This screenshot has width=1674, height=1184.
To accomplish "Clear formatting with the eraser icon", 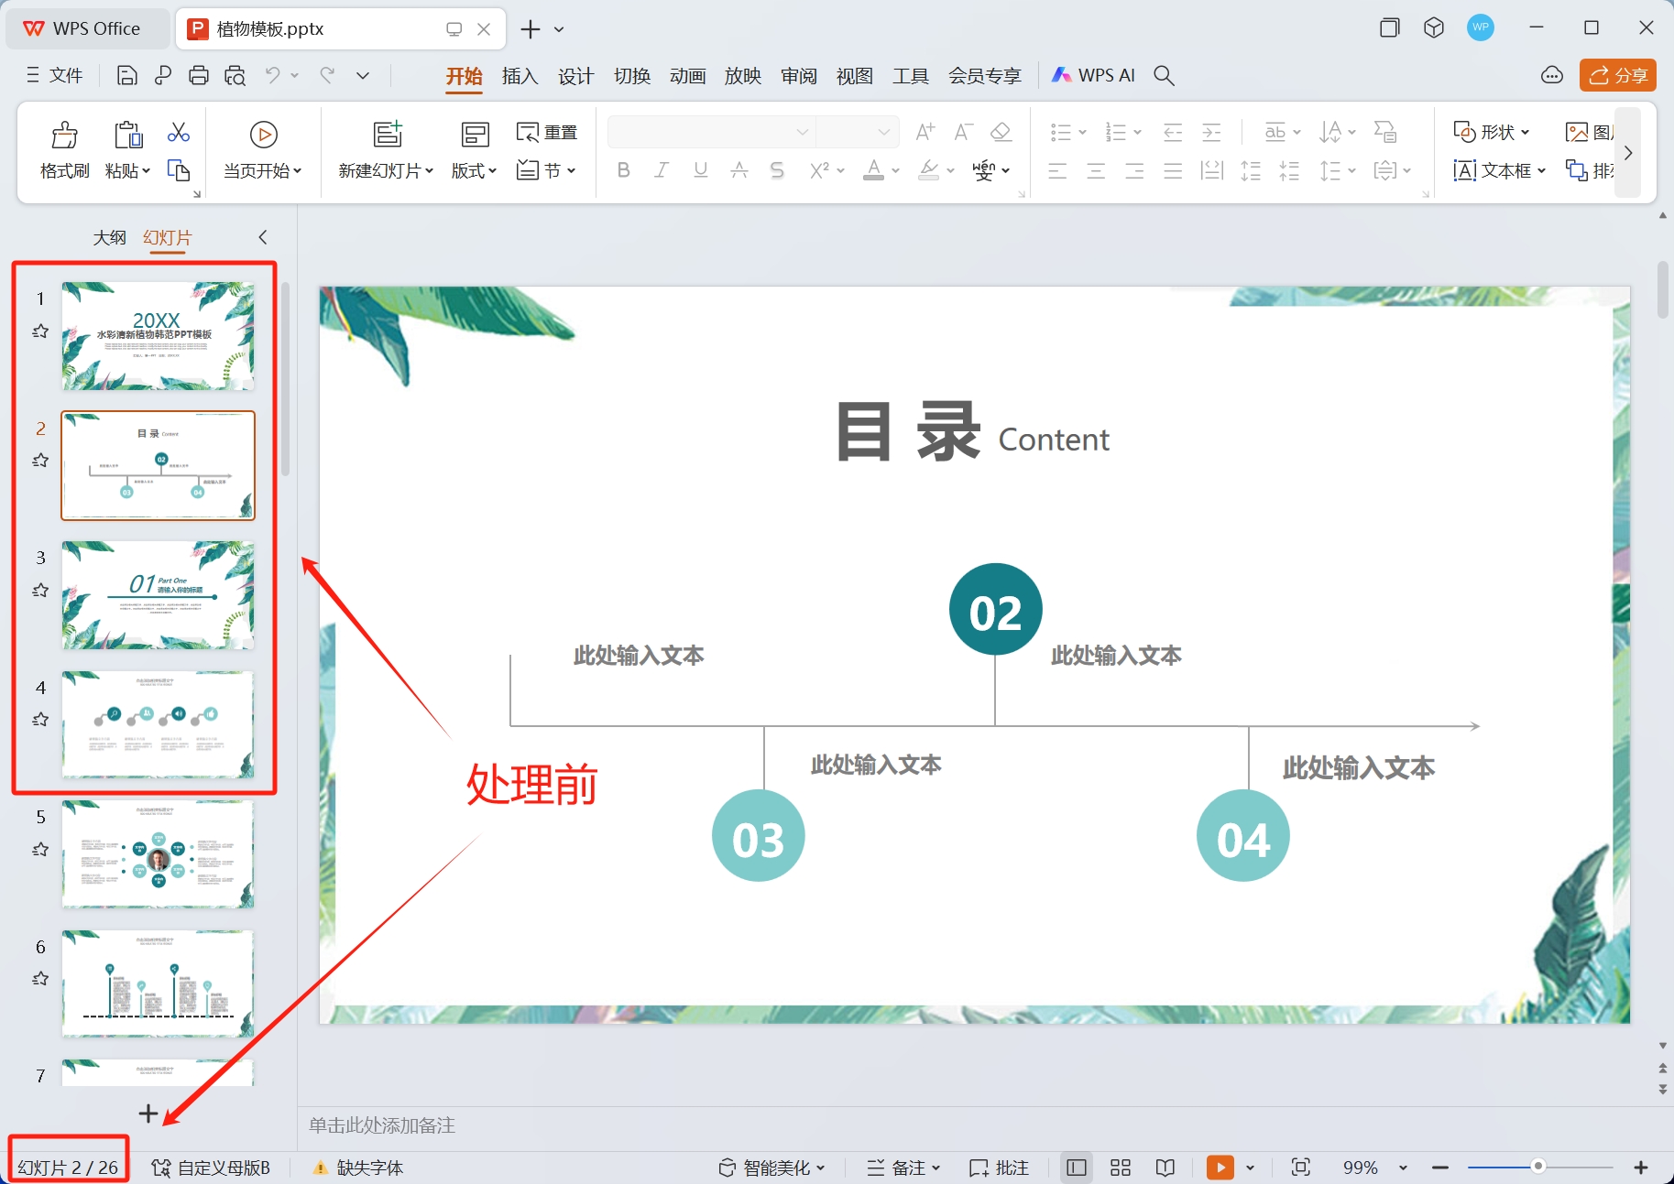I will coord(1001,133).
